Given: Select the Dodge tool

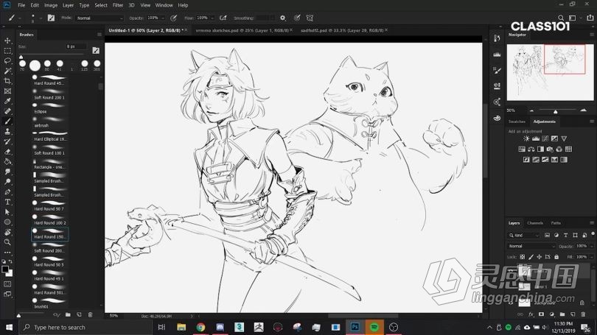Looking at the screenshot, I should pyautogui.click(x=7, y=182).
